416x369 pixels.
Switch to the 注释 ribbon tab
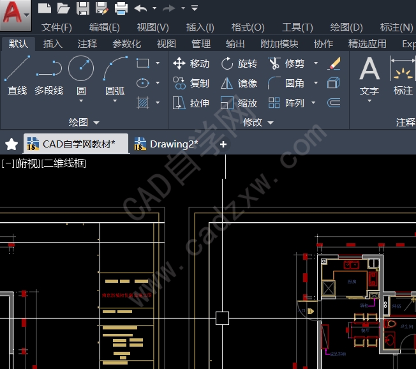87,44
